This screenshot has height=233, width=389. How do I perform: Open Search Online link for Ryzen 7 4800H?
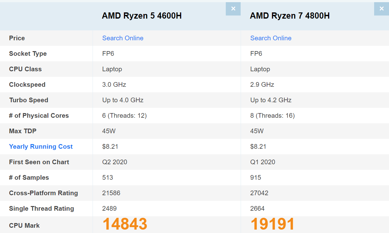[x=271, y=38]
